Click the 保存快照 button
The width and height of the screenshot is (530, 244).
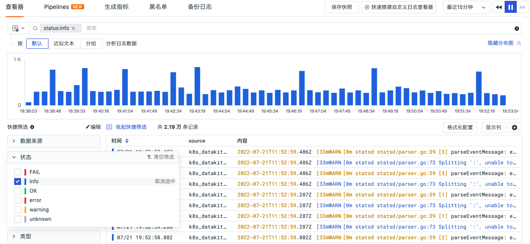point(342,7)
